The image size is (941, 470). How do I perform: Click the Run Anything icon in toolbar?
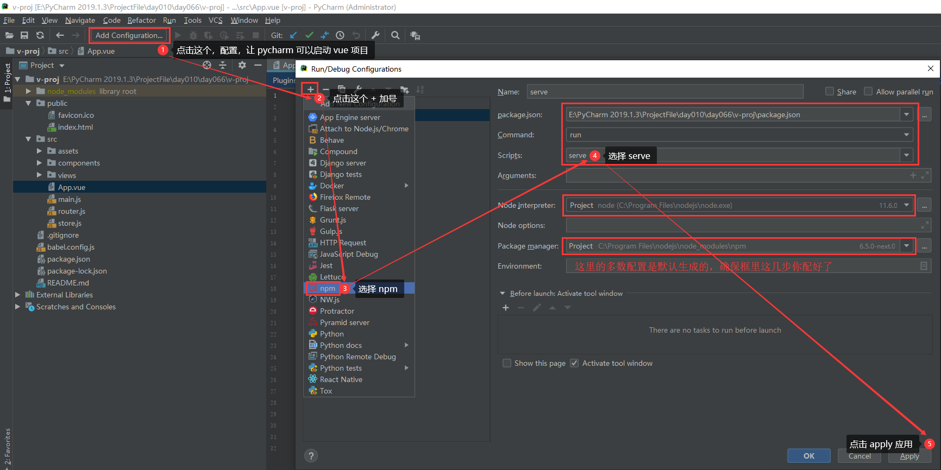[x=415, y=35]
